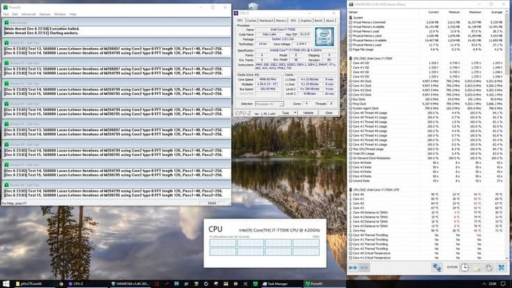Open the HWiNFO64 taskbar button
The image size is (512, 288).
coord(130,284)
